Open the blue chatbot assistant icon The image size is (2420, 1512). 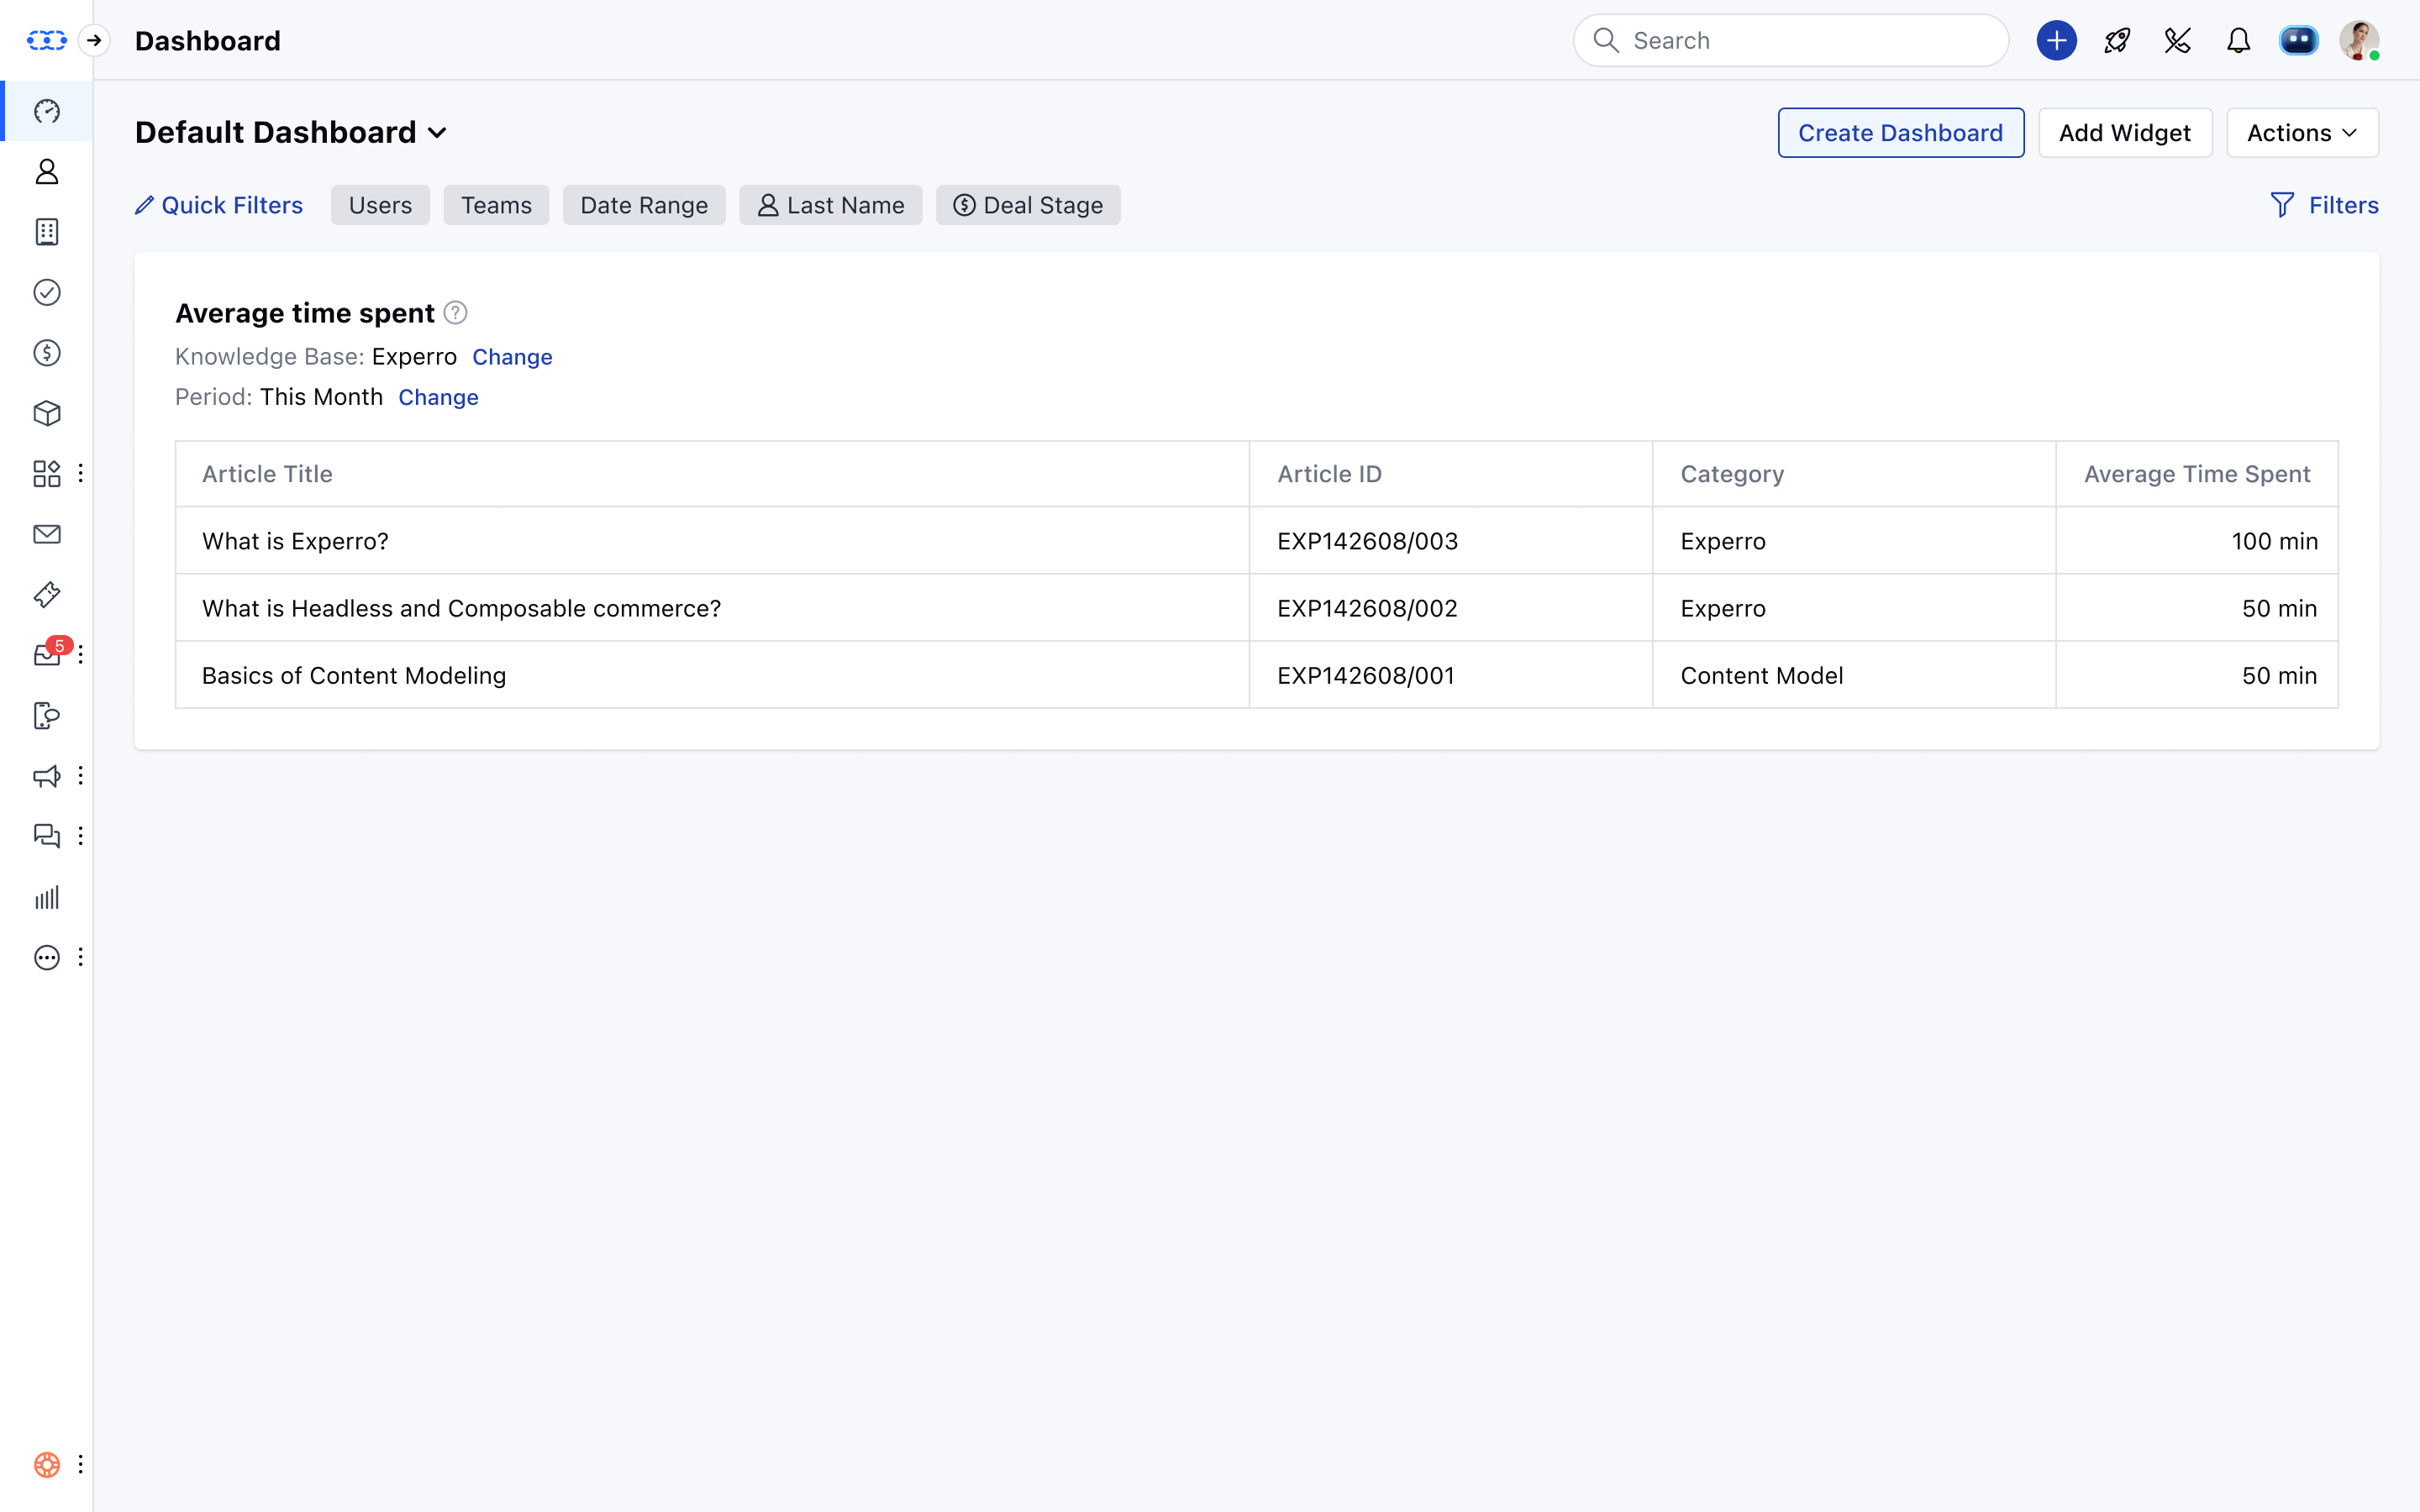[x=2298, y=40]
